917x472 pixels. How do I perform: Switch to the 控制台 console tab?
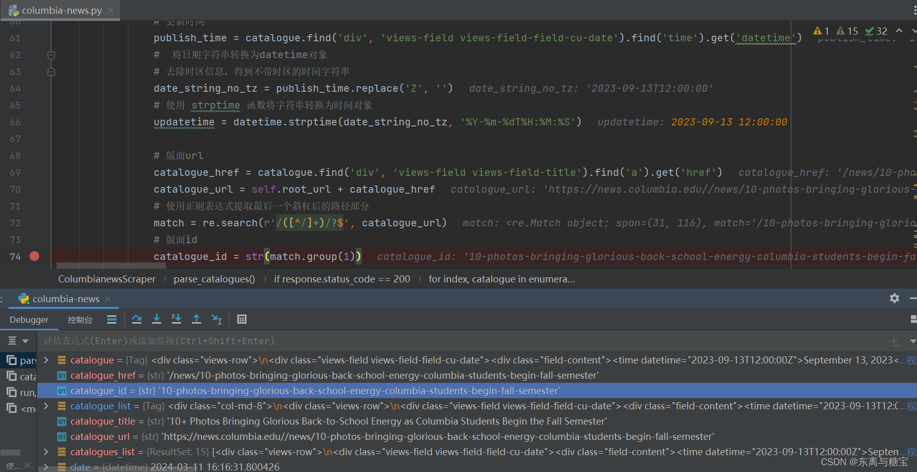(x=80, y=320)
